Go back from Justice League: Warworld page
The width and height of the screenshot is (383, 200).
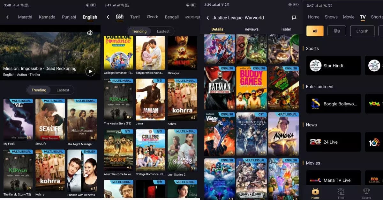[x=207, y=18]
